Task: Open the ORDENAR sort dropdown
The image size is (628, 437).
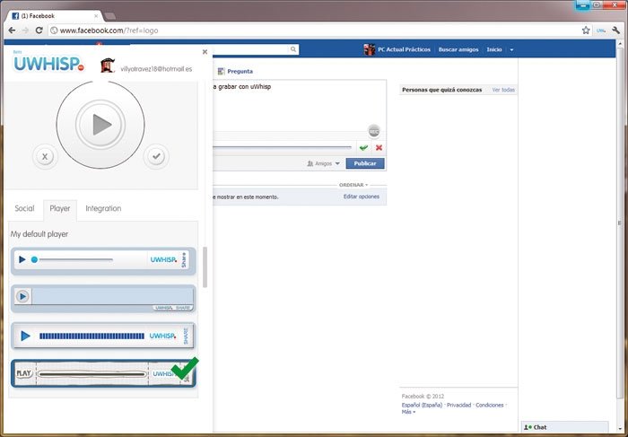Action: 353,185
